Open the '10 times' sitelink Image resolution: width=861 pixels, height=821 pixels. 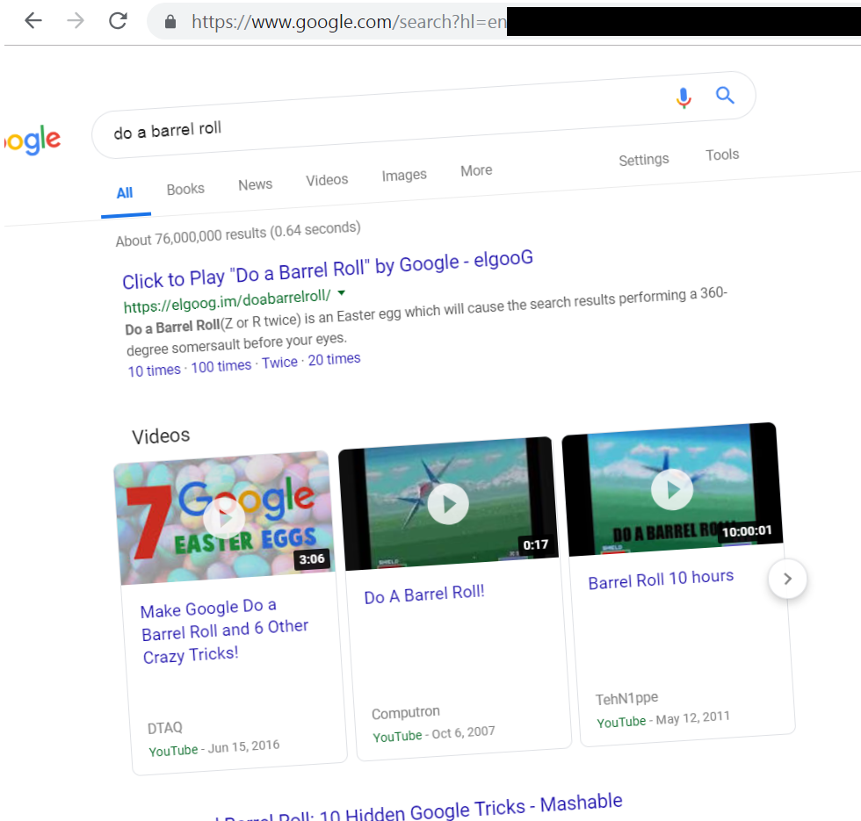pyautogui.click(x=155, y=371)
